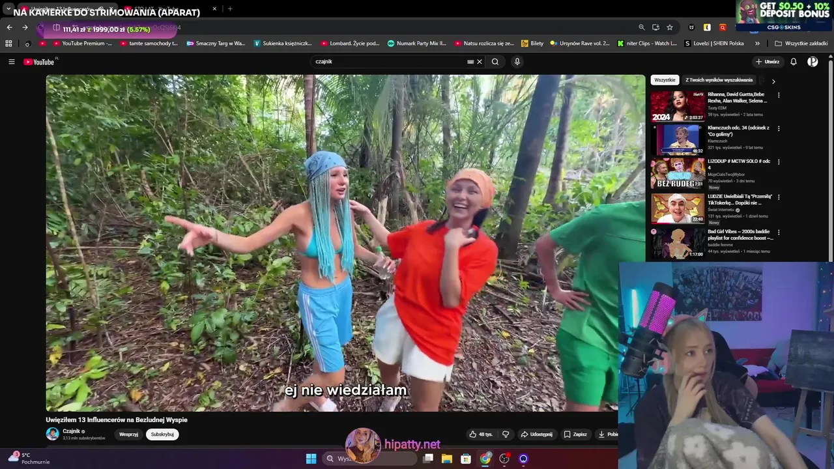
Task: Start voice search with microphone icon
Action: click(517, 62)
